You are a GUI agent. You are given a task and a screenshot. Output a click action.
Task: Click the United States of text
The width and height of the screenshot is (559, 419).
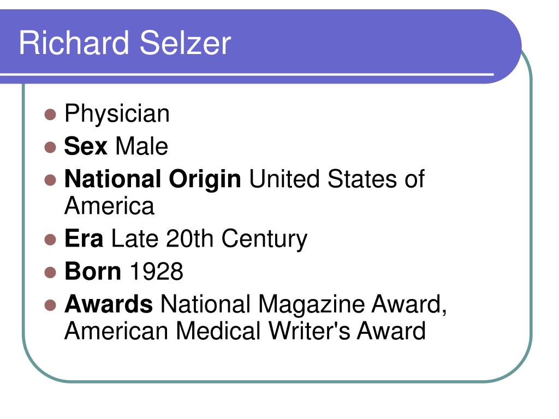337,179
